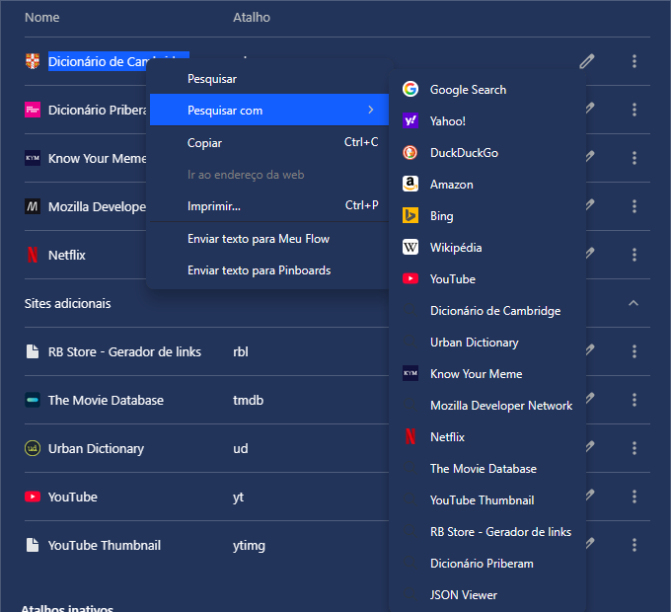Image resolution: width=671 pixels, height=612 pixels.
Task: Search with Urban Dictionary in submenu
Action: click(x=487, y=342)
